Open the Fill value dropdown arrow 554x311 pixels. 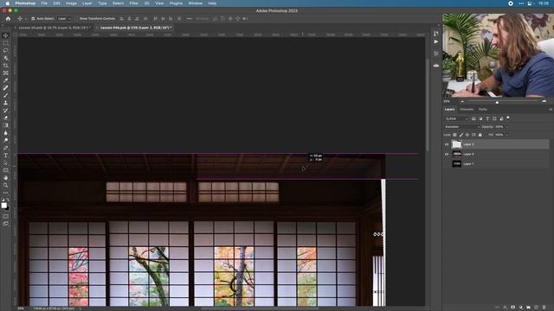(507, 135)
